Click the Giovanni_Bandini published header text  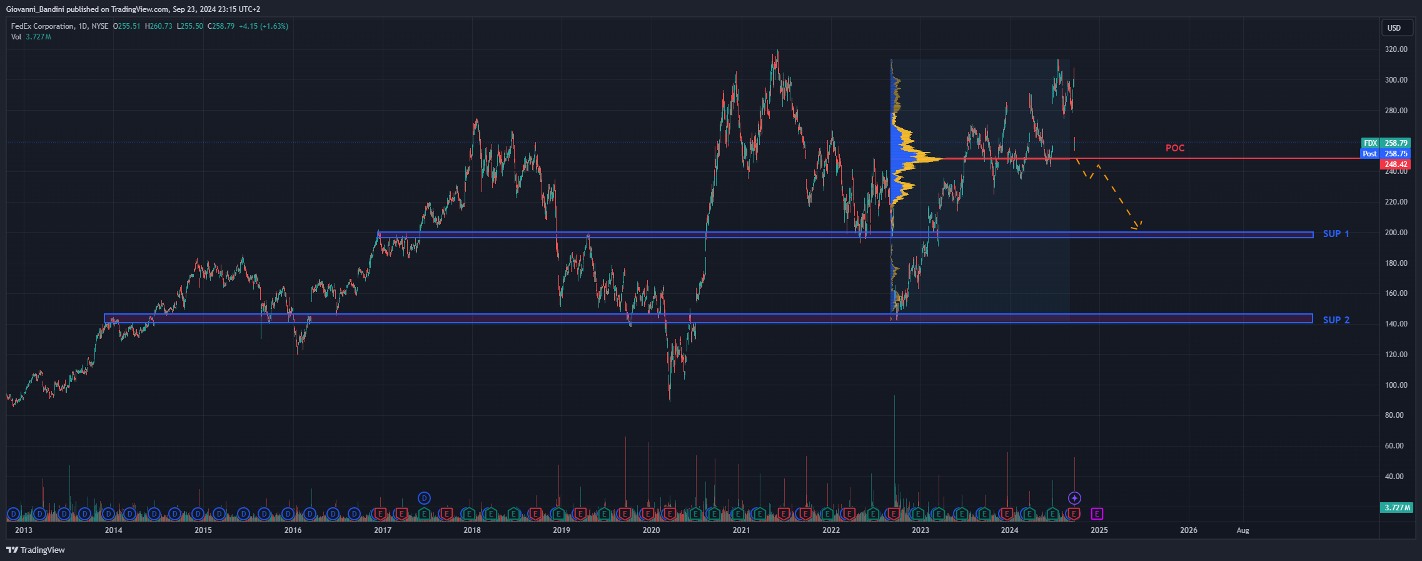click(133, 9)
